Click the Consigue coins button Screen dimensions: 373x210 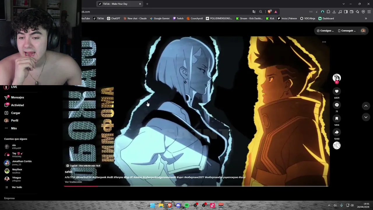tap(325, 31)
